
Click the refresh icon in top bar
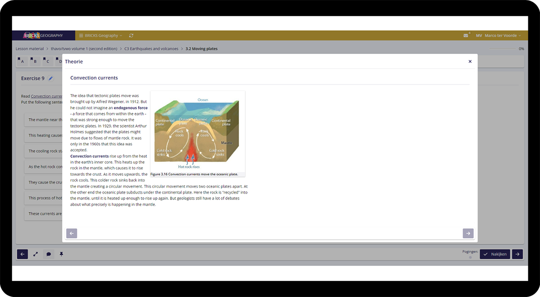(131, 35)
